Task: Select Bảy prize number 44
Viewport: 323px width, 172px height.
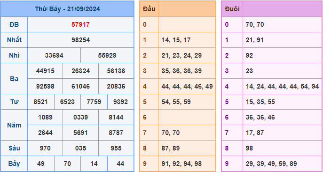Action: [120, 164]
